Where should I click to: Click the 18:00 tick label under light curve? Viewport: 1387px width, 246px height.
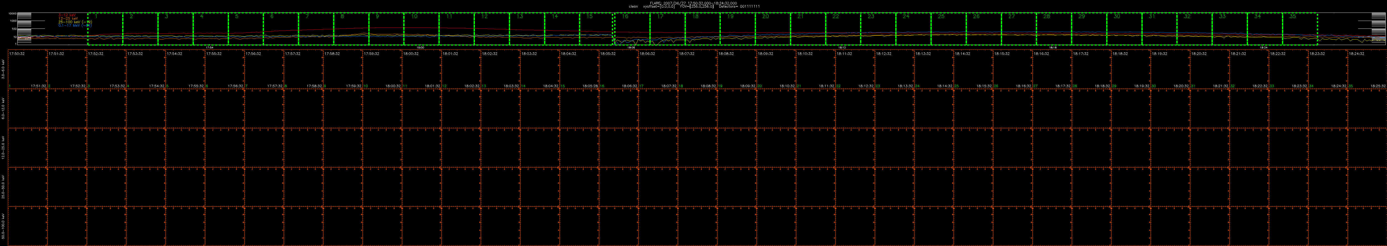(x=421, y=47)
